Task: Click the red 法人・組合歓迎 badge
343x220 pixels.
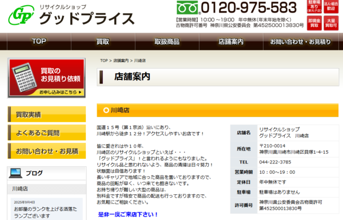Action: pyautogui.click(x=331, y=6)
